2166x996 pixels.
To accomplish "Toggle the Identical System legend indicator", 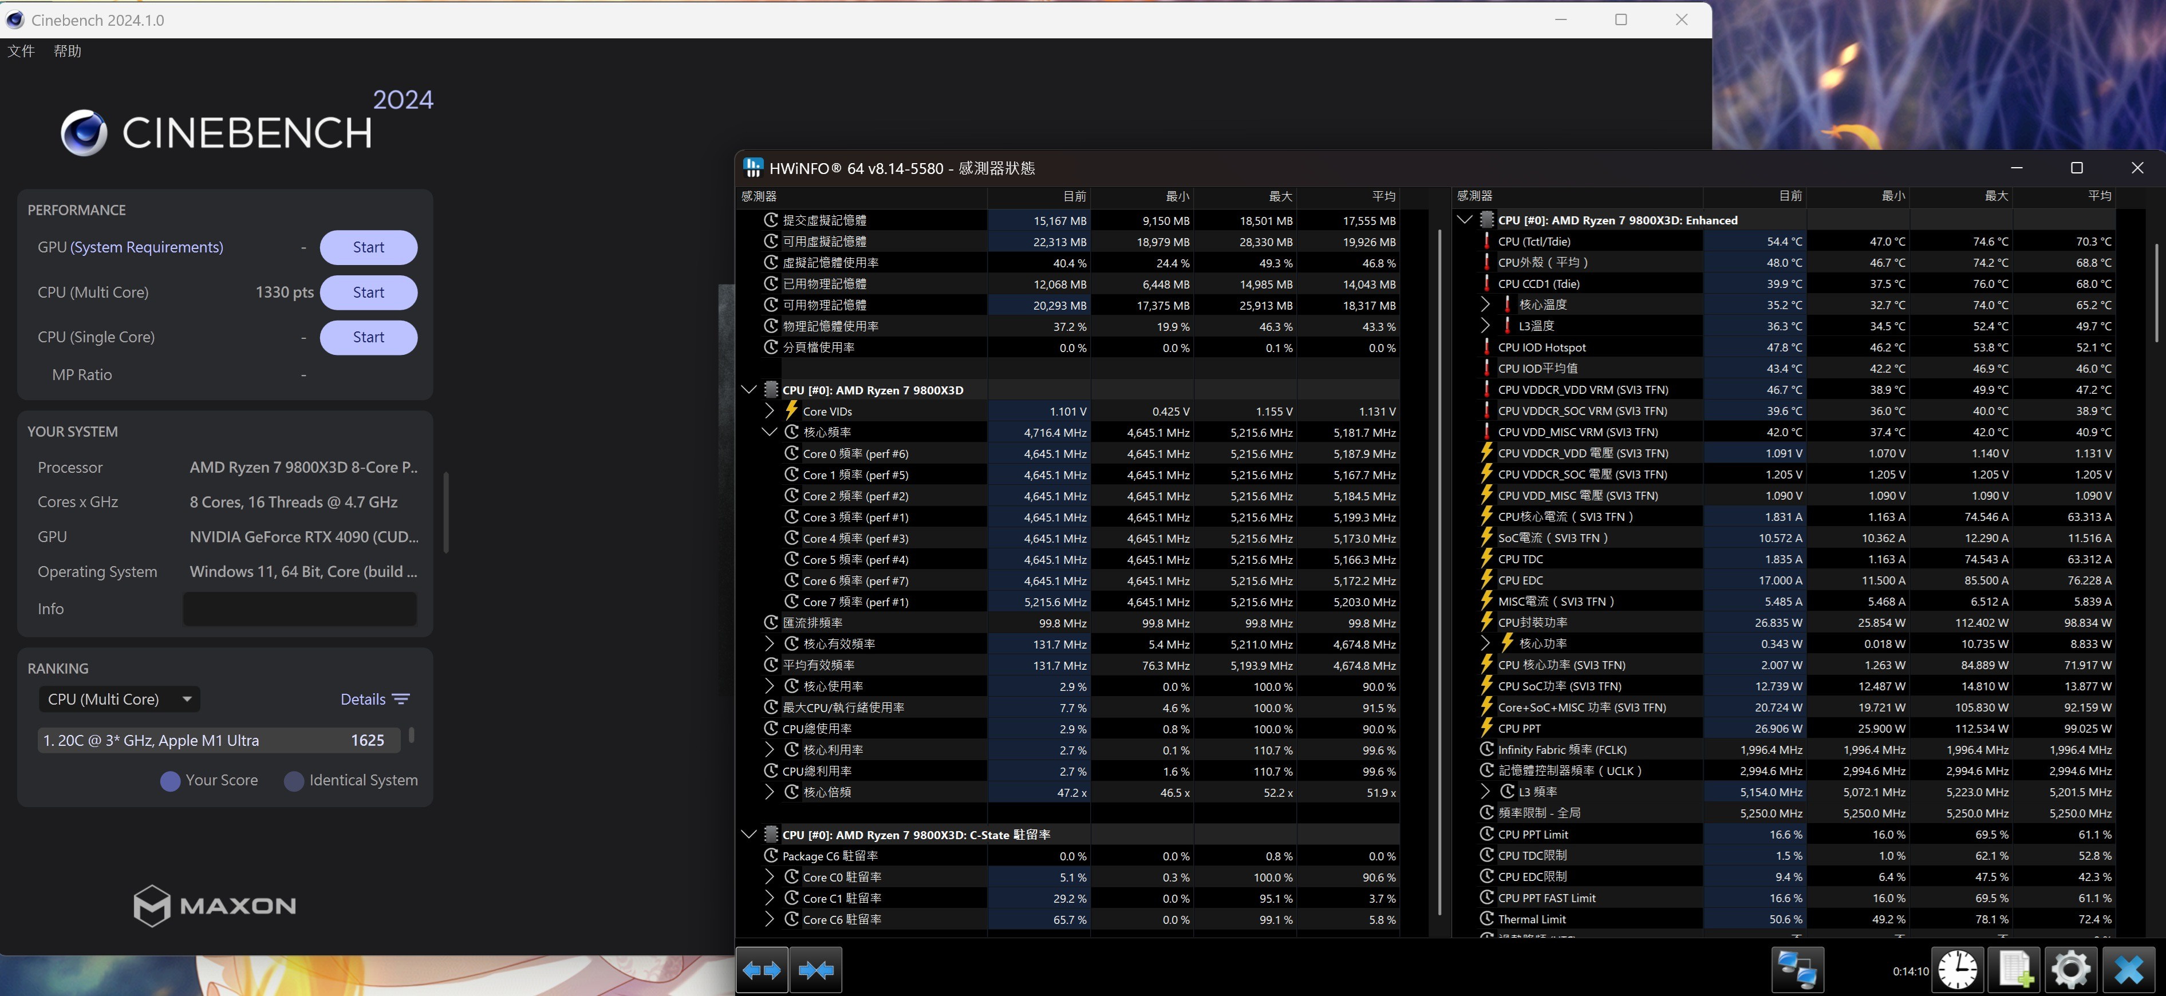I will pyautogui.click(x=294, y=781).
